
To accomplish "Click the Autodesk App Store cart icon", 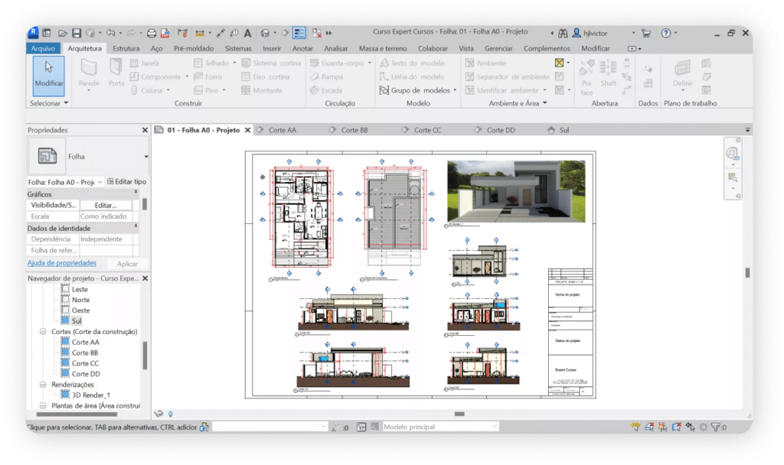I will pyautogui.click(x=646, y=34).
